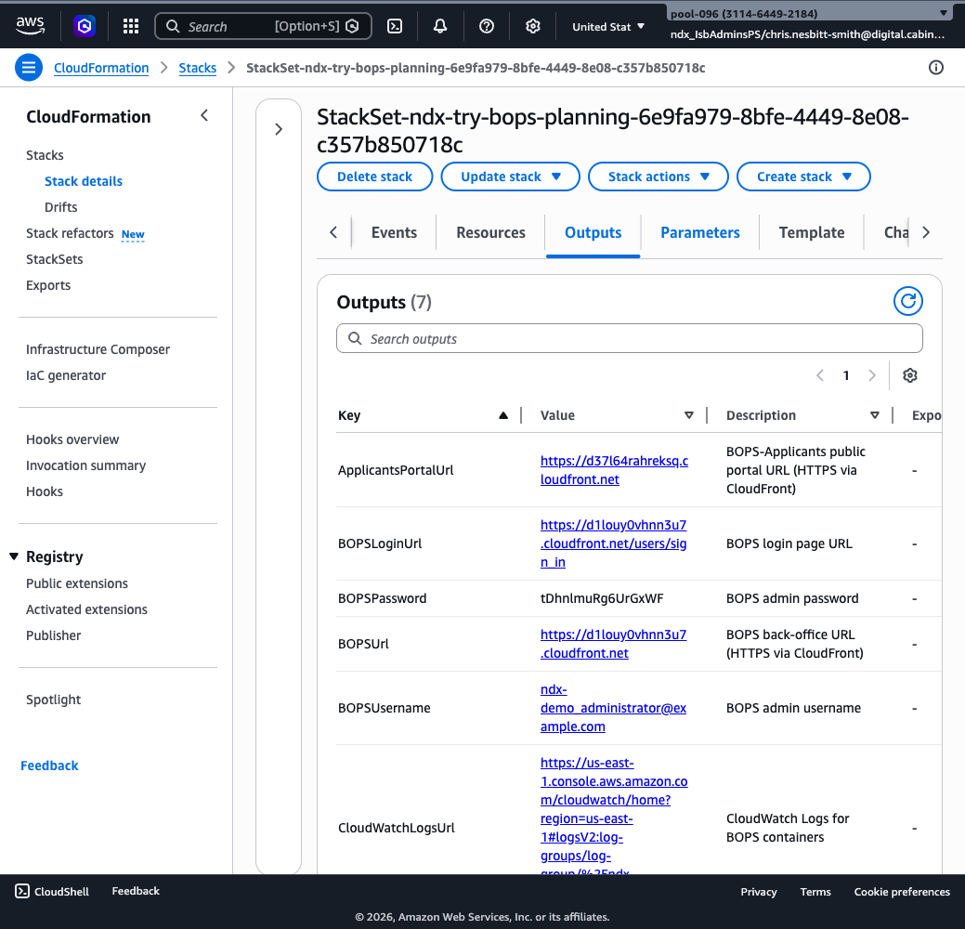Expand the collapsed side details panel
The image size is (965, 929).
tap(279, 129)
